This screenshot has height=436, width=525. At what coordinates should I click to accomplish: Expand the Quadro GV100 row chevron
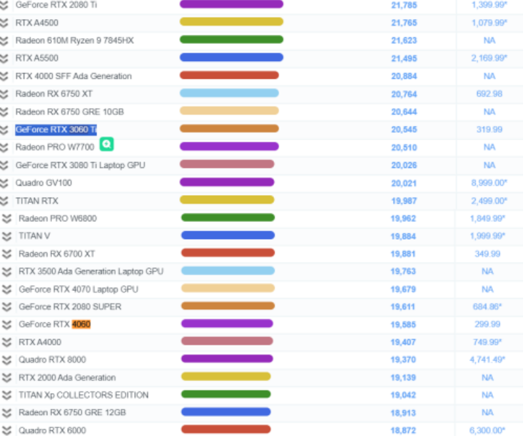pos(4,183)
